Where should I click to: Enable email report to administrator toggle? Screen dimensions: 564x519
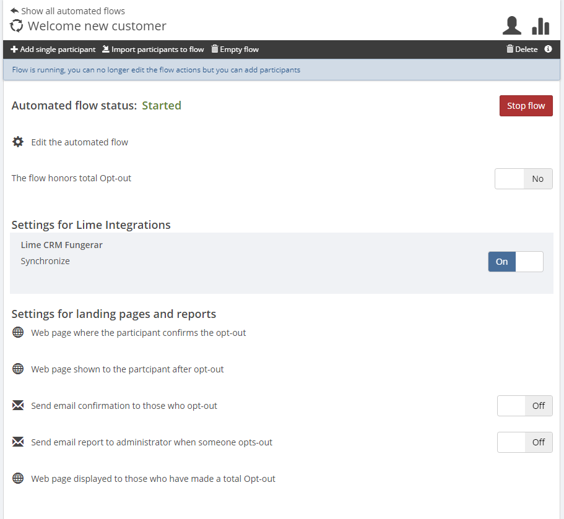(x=524, y=442)
